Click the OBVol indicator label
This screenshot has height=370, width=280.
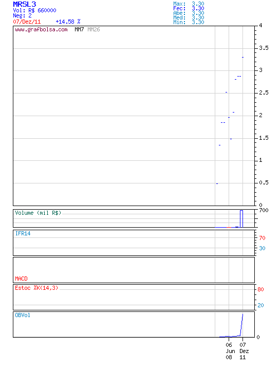pos(23,315)
